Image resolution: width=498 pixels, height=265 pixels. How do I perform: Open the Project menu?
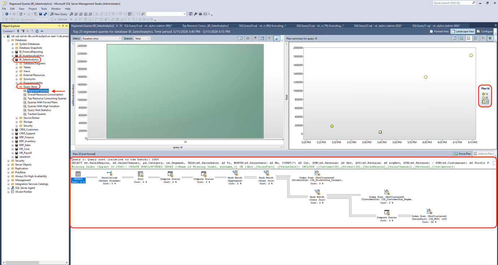pyautogui.click(x=33, y=9)
